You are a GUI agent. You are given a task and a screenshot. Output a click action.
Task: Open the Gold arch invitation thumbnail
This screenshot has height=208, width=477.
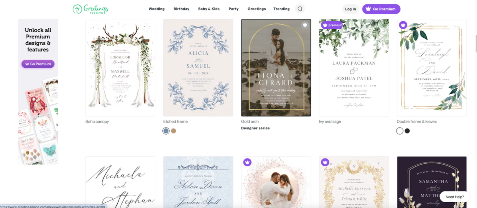[x=276, y=68]
